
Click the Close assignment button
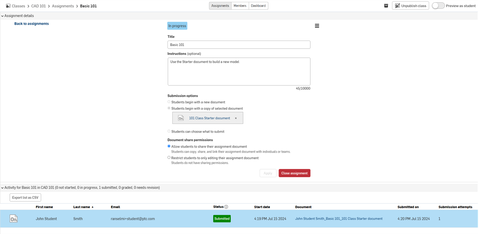(x=294, y=173)
